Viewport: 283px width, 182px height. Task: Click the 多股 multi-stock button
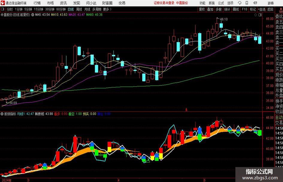219,9
